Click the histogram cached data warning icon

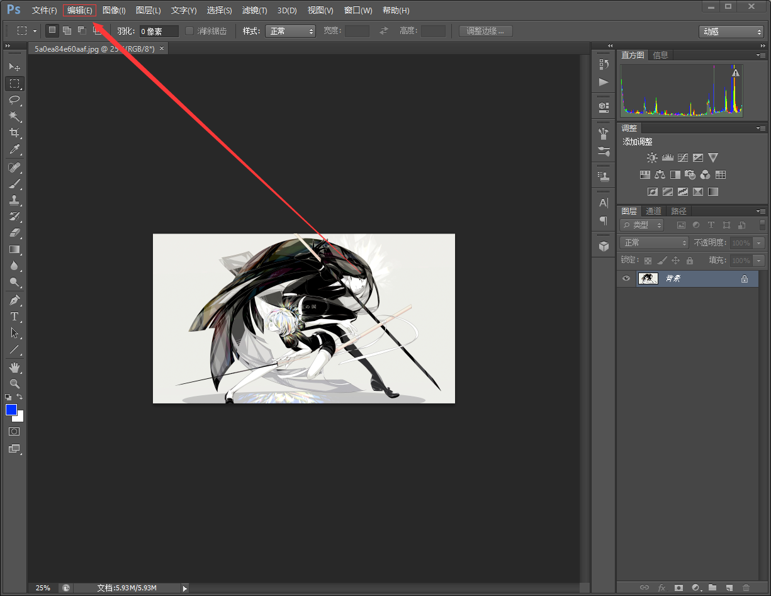[x=736, y=73]
